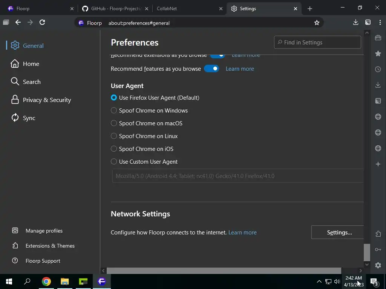
Task: Open the panel icon below Downloads in the right sidebar
Action: tap(378, 101)
